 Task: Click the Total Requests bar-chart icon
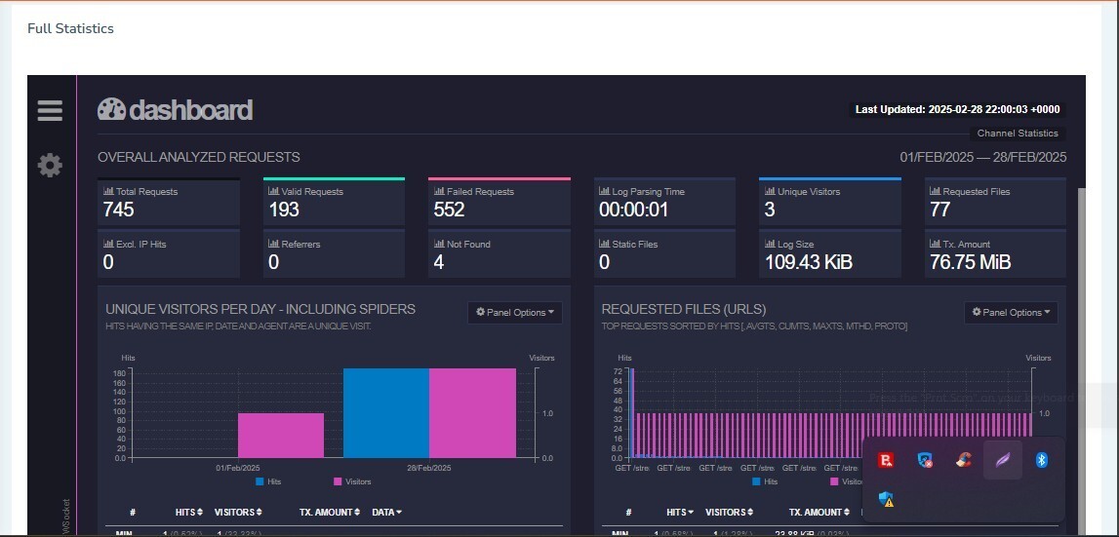pos(108,191)
